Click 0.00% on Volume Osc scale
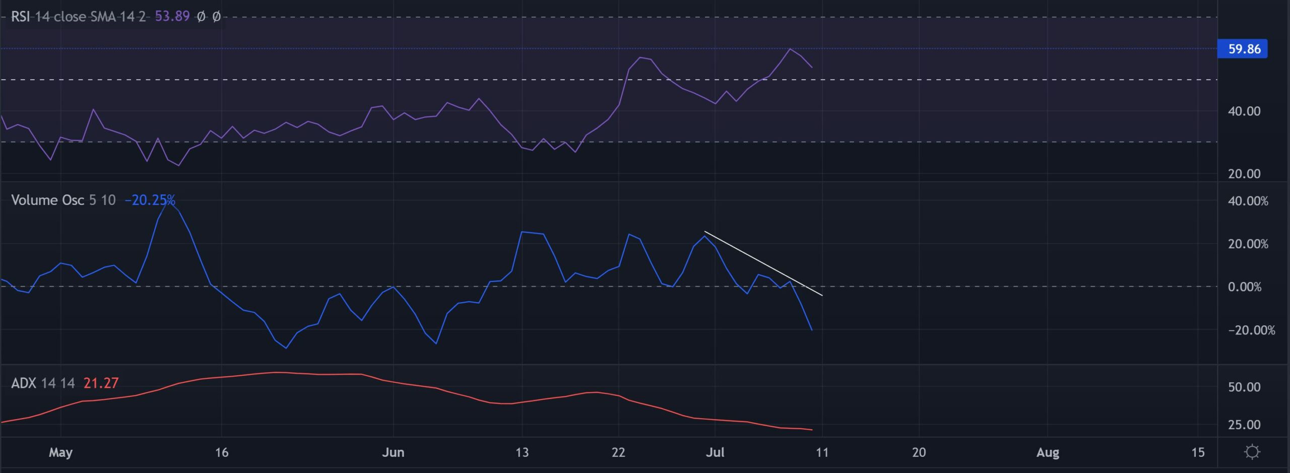The image size is (1290, 473). click(1244, 287)
